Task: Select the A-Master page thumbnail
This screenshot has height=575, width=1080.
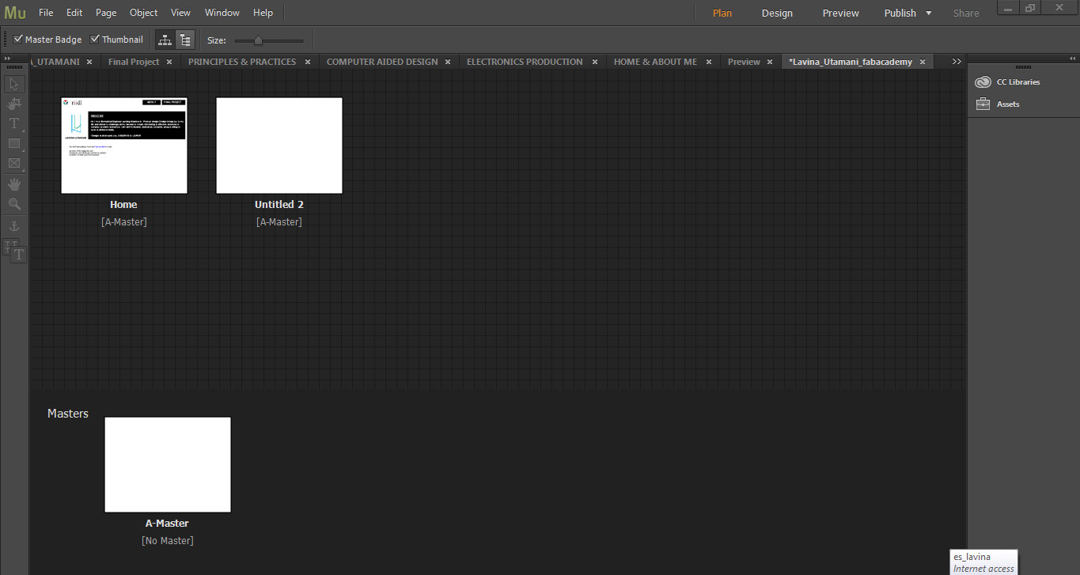Action: coord(168,465)
